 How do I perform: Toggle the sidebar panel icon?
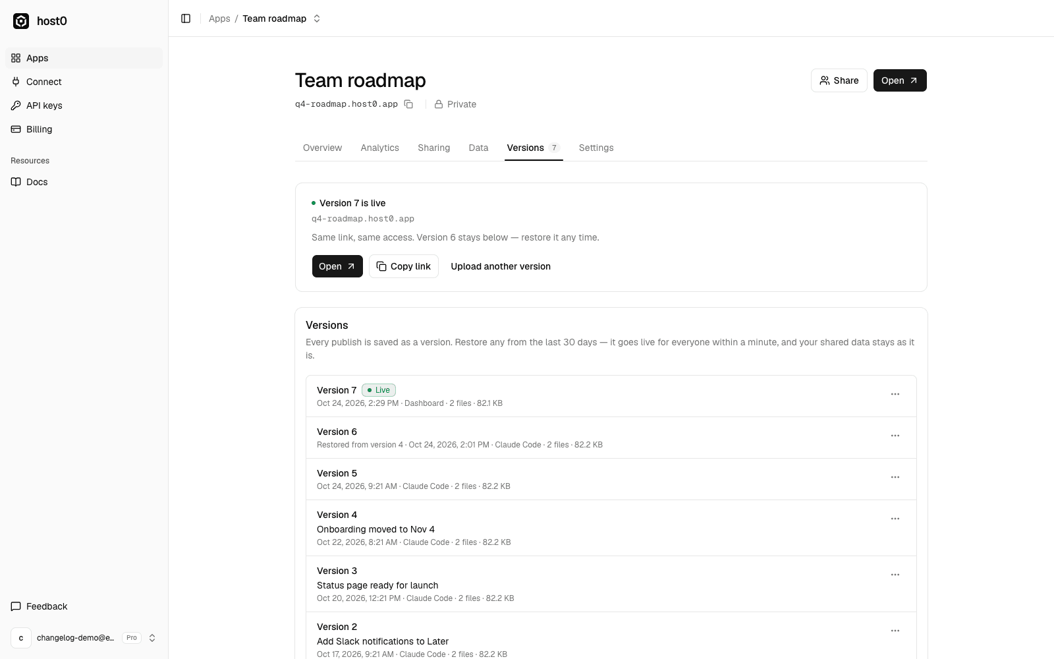[186, 18]
